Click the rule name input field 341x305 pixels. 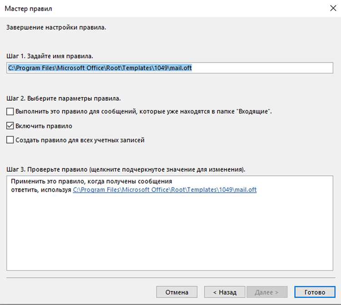click(170, 68)
